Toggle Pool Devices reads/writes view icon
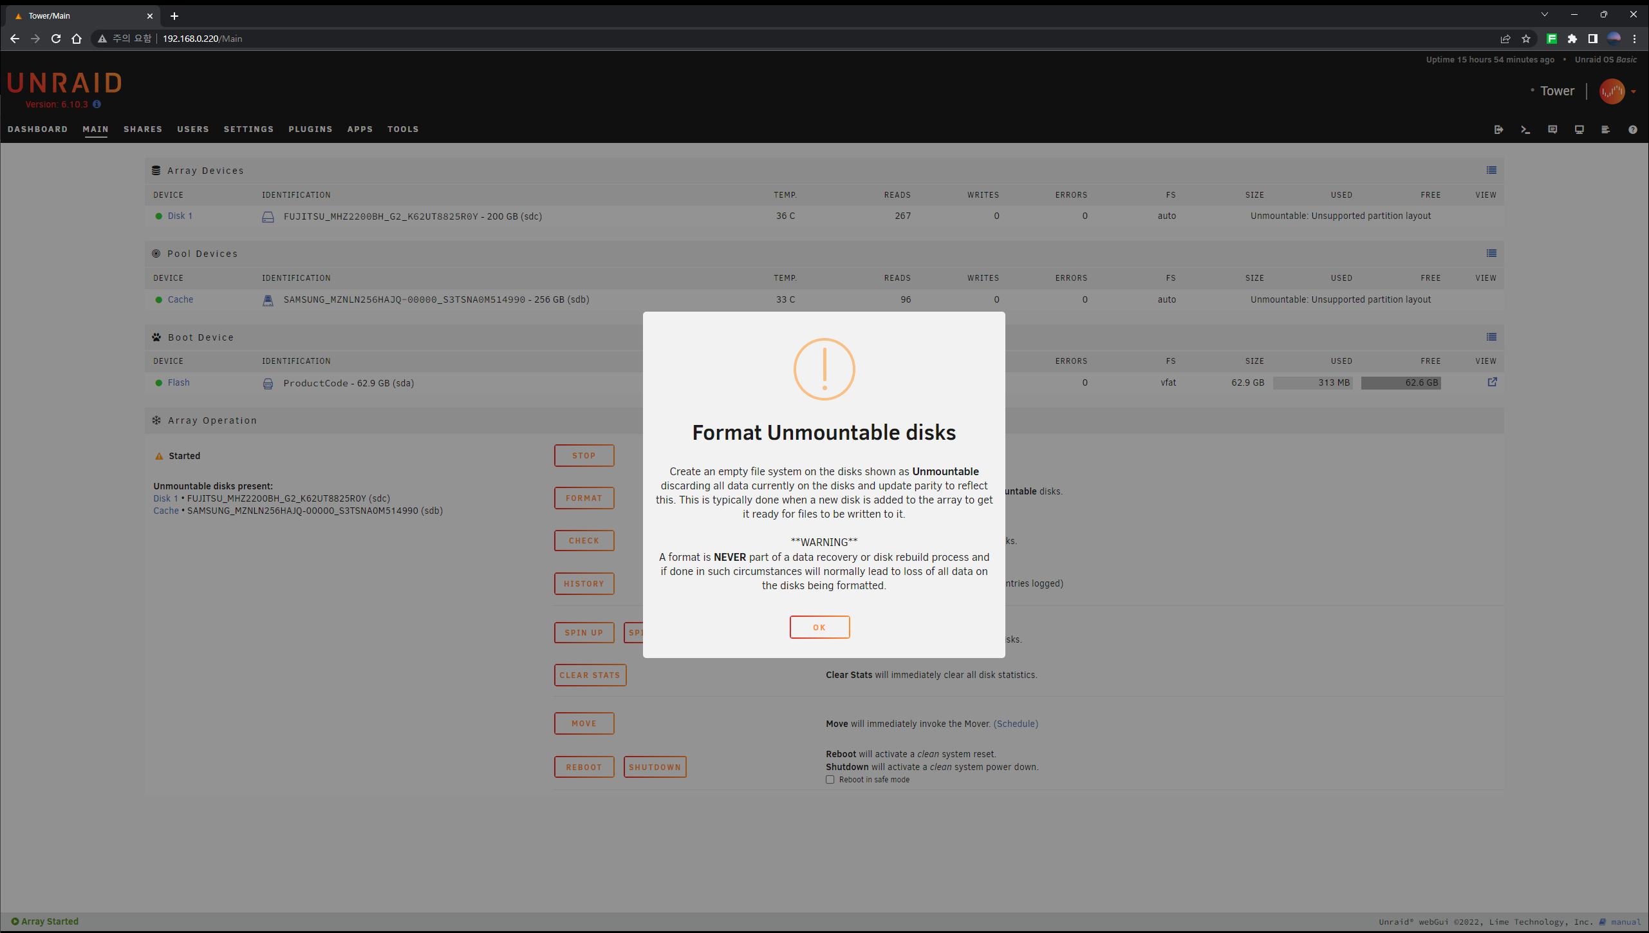Screen dimensions: 1649x933 click(x=1491, y=253)
